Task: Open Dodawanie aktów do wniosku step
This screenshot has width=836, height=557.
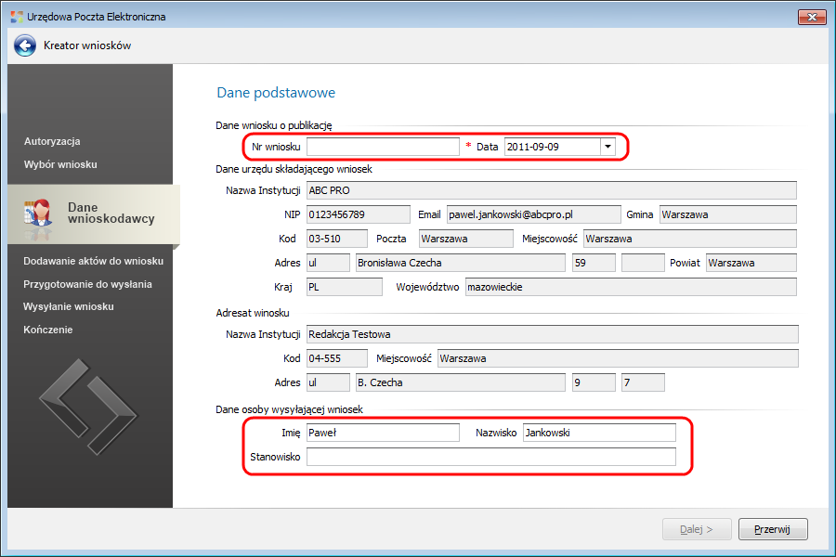Action: click(93, 261)
